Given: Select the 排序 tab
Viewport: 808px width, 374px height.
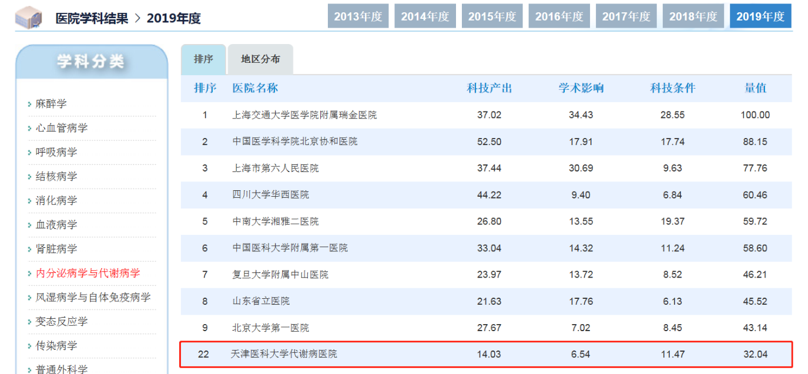Looking at the screenshot, I should click(x=203, y=59).
